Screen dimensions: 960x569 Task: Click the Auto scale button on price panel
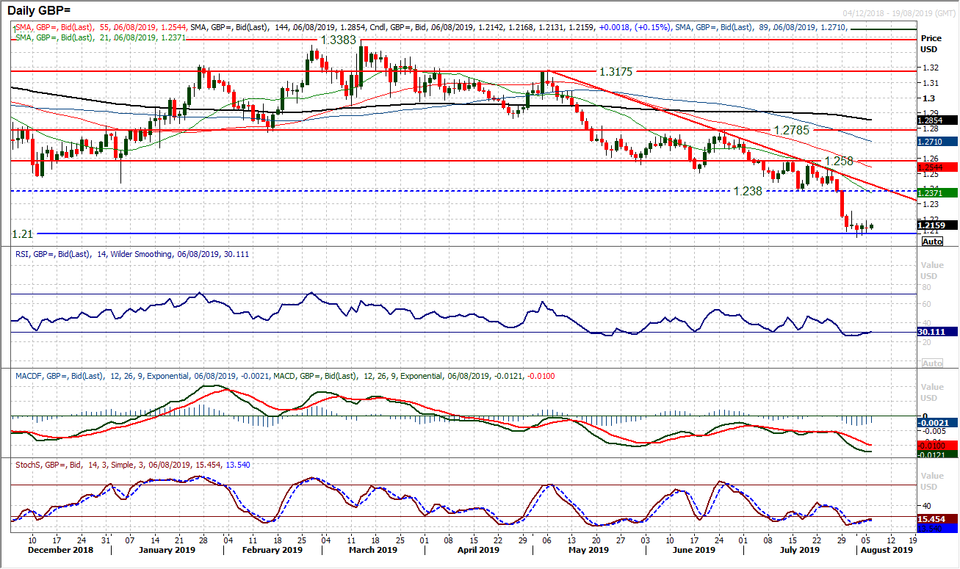click(932, 242)
